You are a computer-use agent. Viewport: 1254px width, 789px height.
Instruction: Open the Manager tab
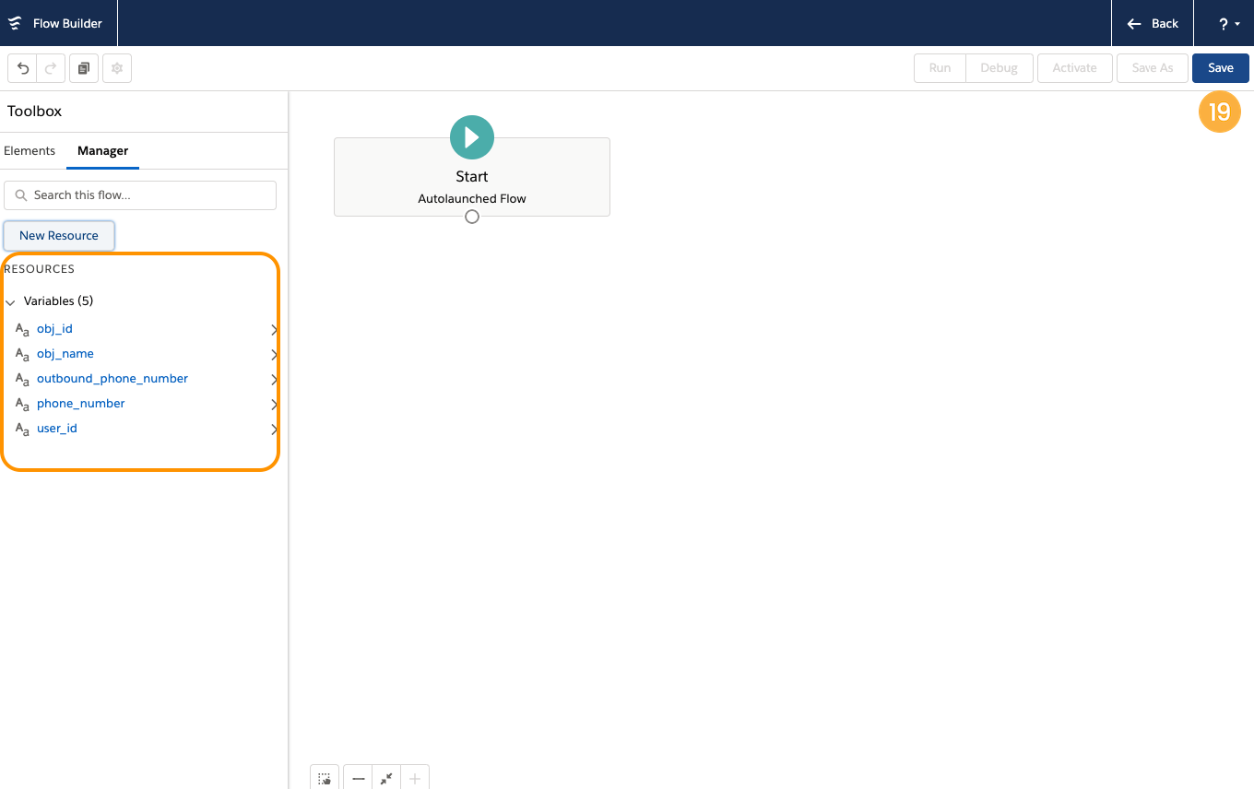tap(102, 150)
